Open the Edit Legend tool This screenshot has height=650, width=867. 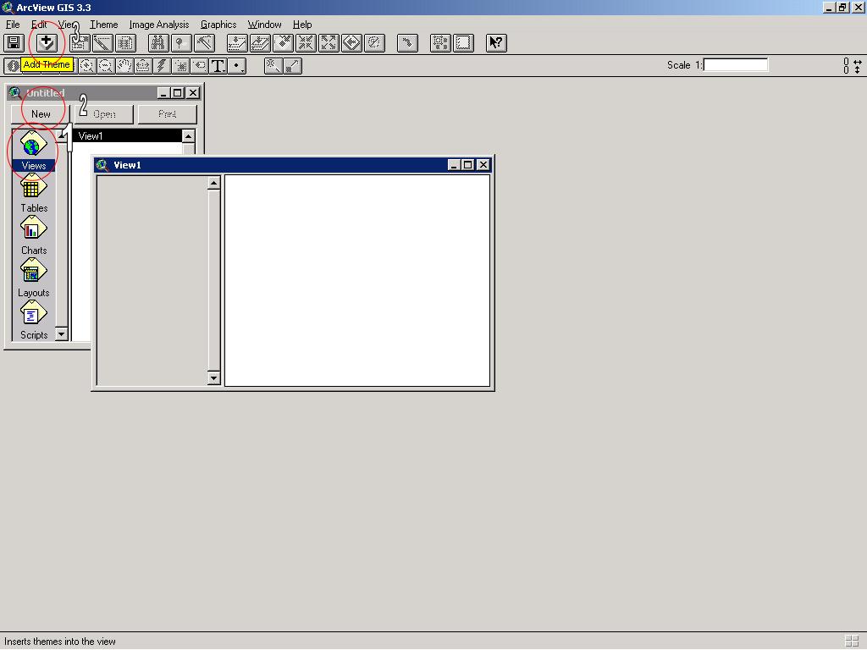click(102, 42)
